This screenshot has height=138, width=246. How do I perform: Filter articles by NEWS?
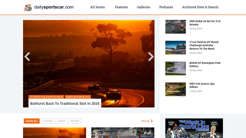click(62, 121)
